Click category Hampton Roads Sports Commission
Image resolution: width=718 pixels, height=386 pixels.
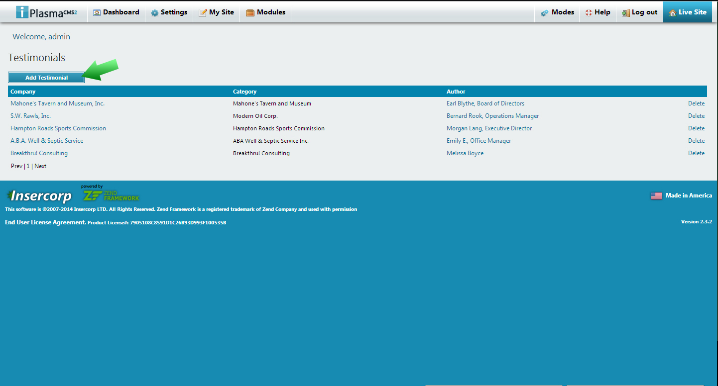279,128
